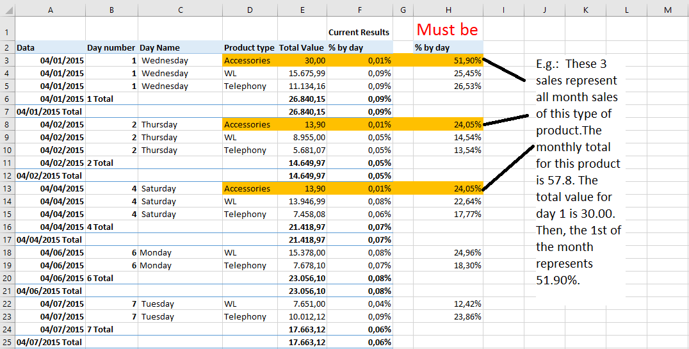This screenshot has width=689, height=349.
Task: Click the '7 Total' cell
Action: tap(111, 329)
